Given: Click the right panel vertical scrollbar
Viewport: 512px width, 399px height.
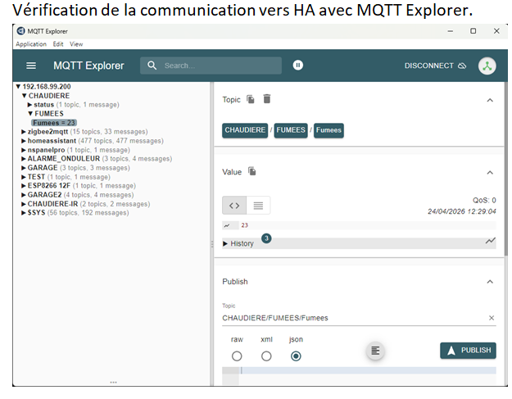Looking at the screenshot, I should (x=506, y=169).
